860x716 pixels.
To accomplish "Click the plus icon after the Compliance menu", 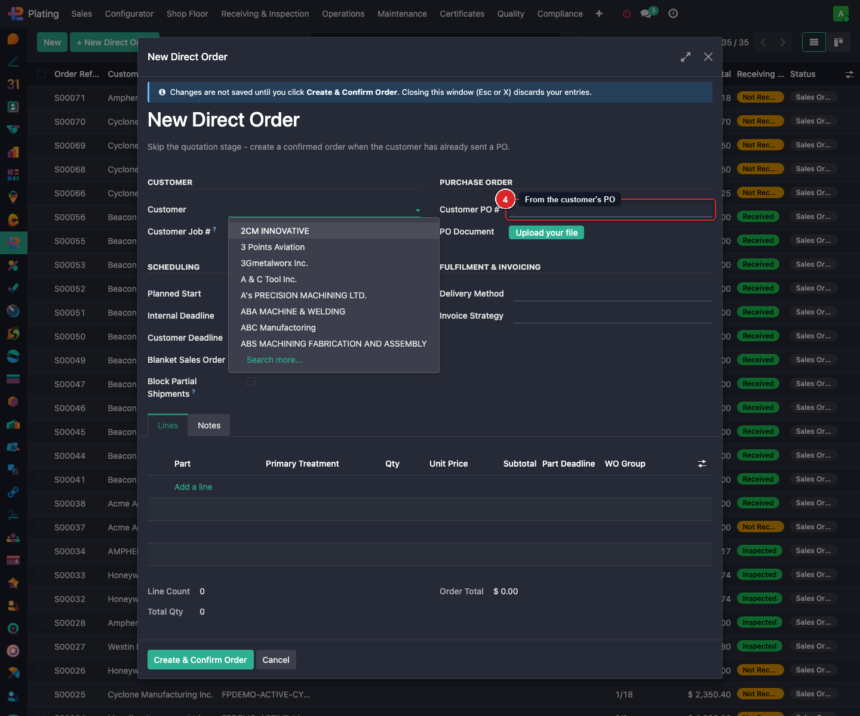I will (x=599, y=14).
